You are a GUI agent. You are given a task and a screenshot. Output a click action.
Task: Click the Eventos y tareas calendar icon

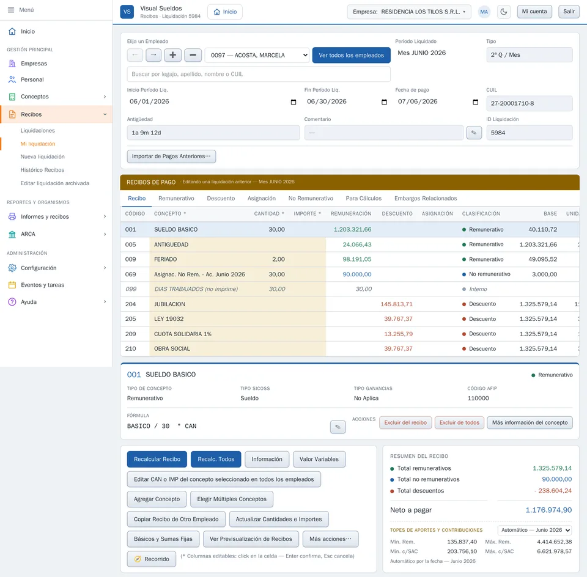point(12,285)
